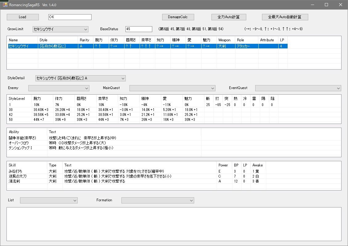Click the -65 blunt resistance value
This screenshot has width=348, height=246.
[218, 105]
